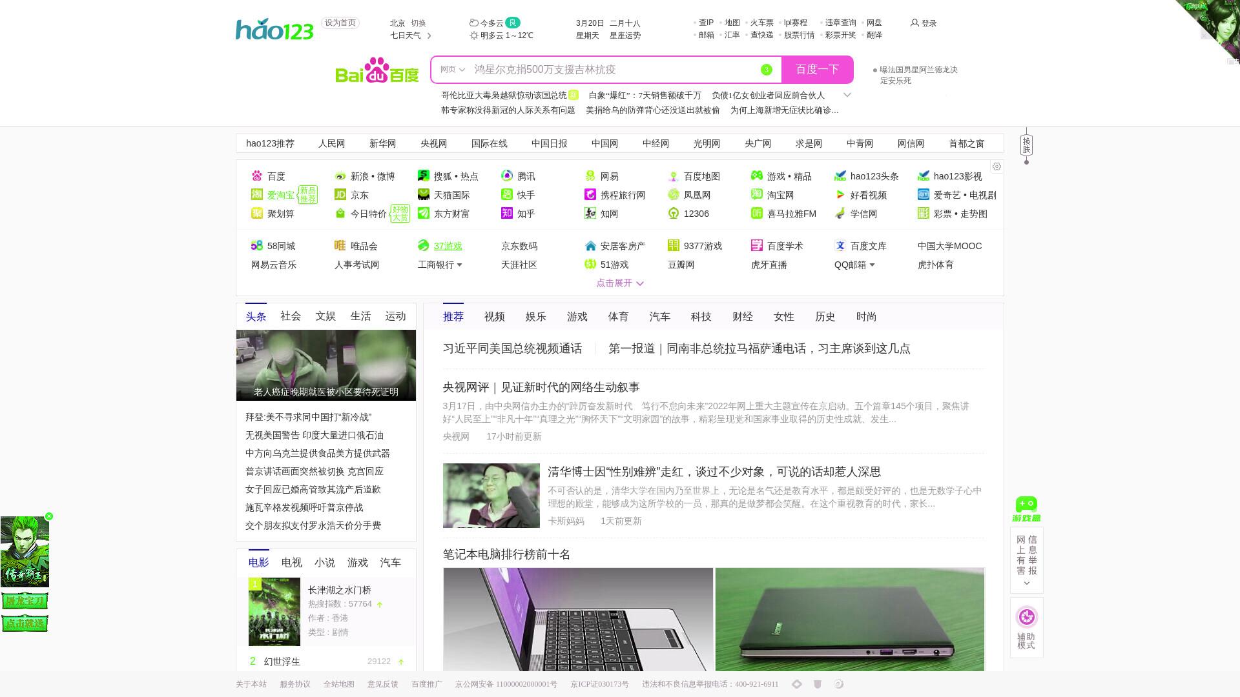Click the 安居客房产 house icon
The image size is (1240, 697).
(590, 246)
